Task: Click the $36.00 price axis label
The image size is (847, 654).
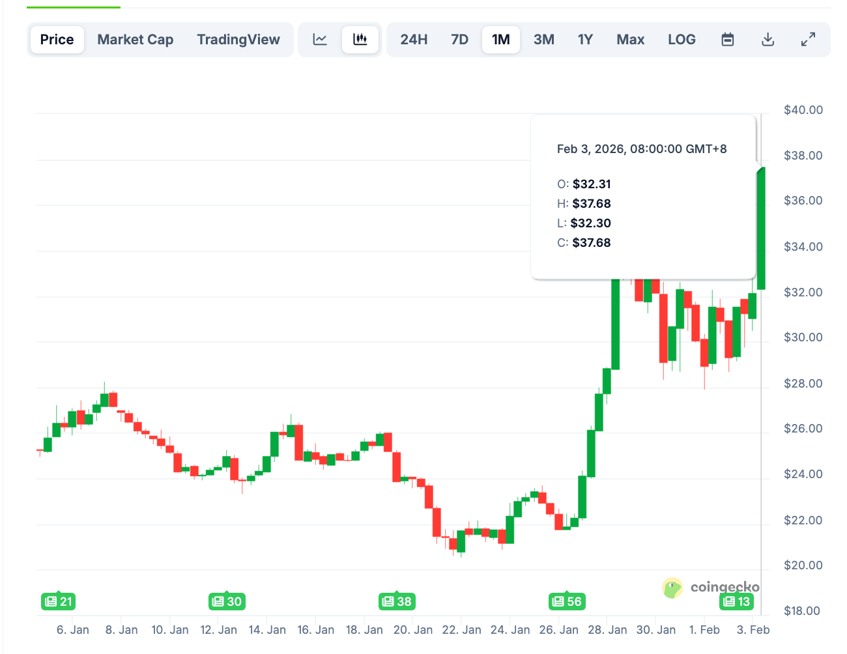Action: (803, 201)
